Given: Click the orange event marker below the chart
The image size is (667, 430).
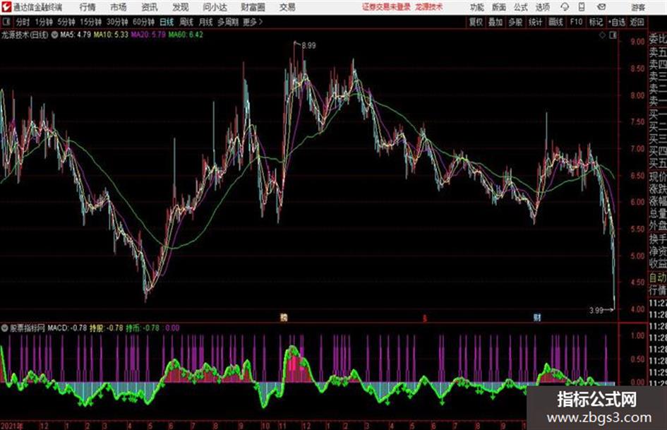Looking at the screenshot, I should tap(284, 317).
